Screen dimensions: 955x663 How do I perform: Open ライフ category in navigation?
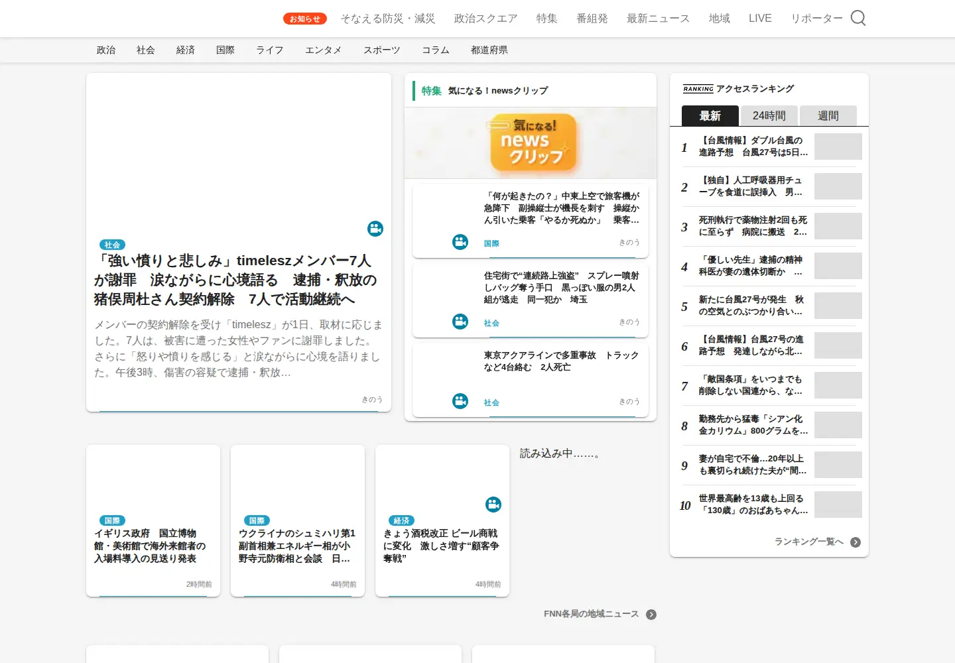pos(270,50)
